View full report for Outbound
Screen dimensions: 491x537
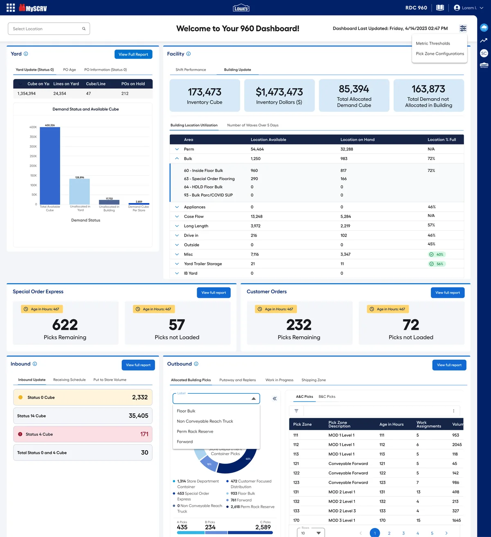[x=449, y=365]
